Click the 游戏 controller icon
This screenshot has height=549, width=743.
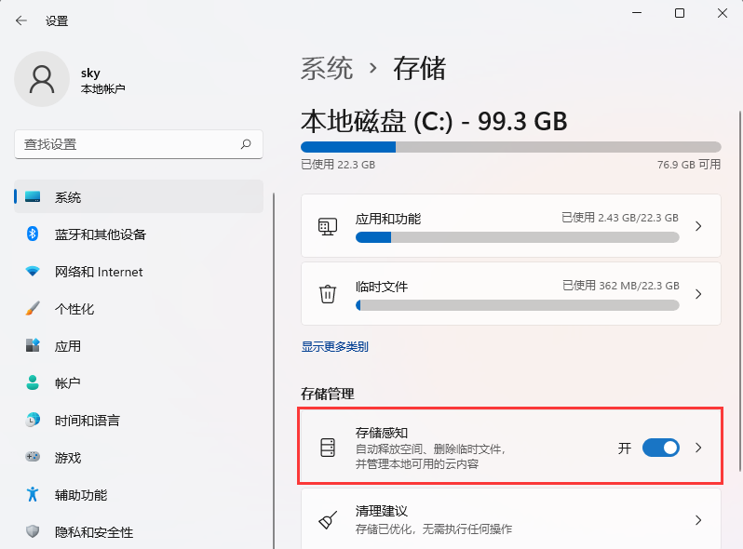tap(34, 458)
